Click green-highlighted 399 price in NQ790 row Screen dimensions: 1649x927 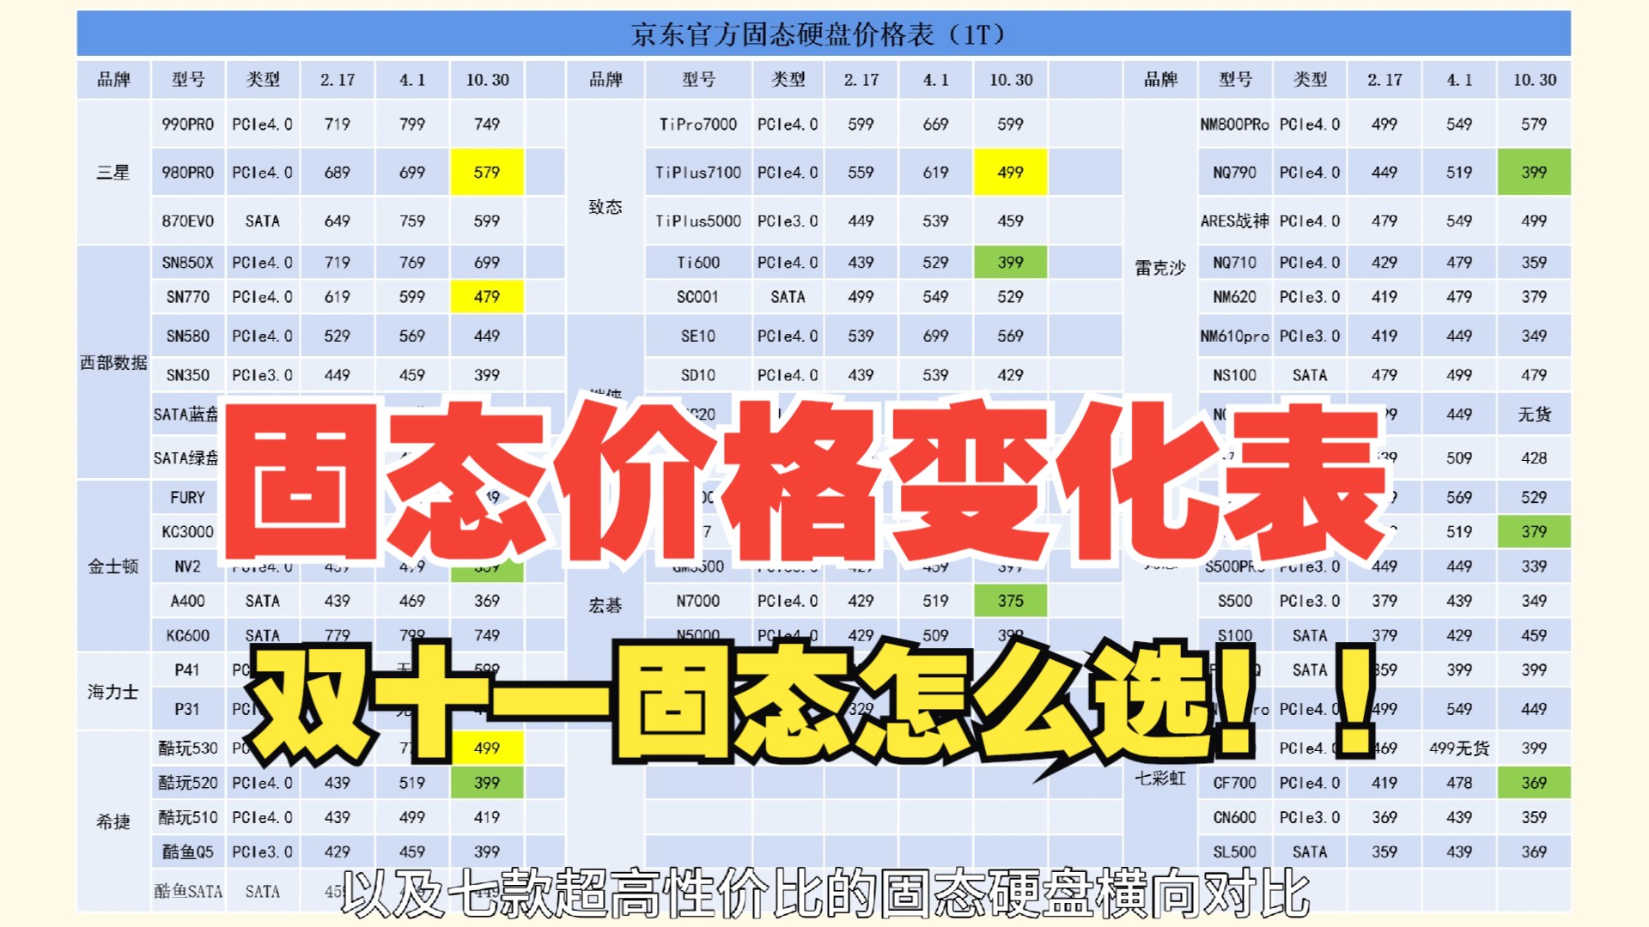click(x=1534, y=173)
